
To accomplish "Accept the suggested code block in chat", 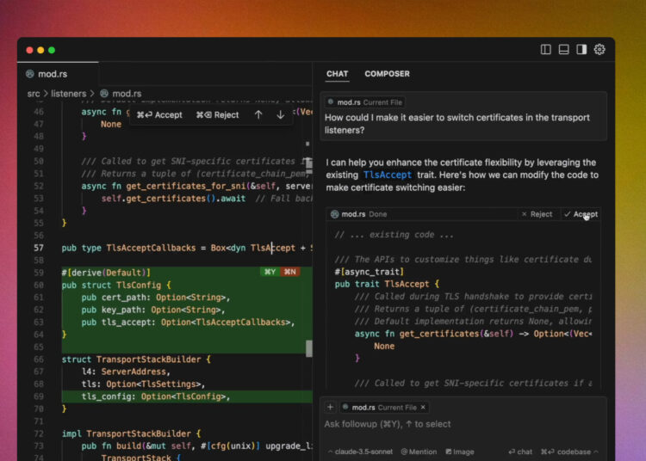I will click(x=581, y=214).
